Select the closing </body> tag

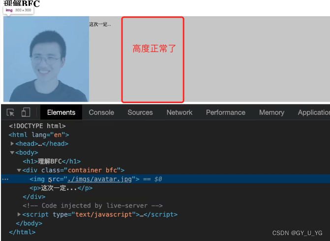point(29,223)
